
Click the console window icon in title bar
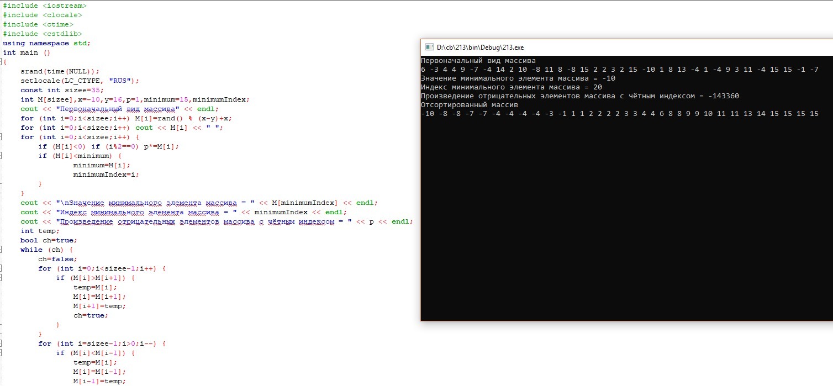[x=428, y=47]
